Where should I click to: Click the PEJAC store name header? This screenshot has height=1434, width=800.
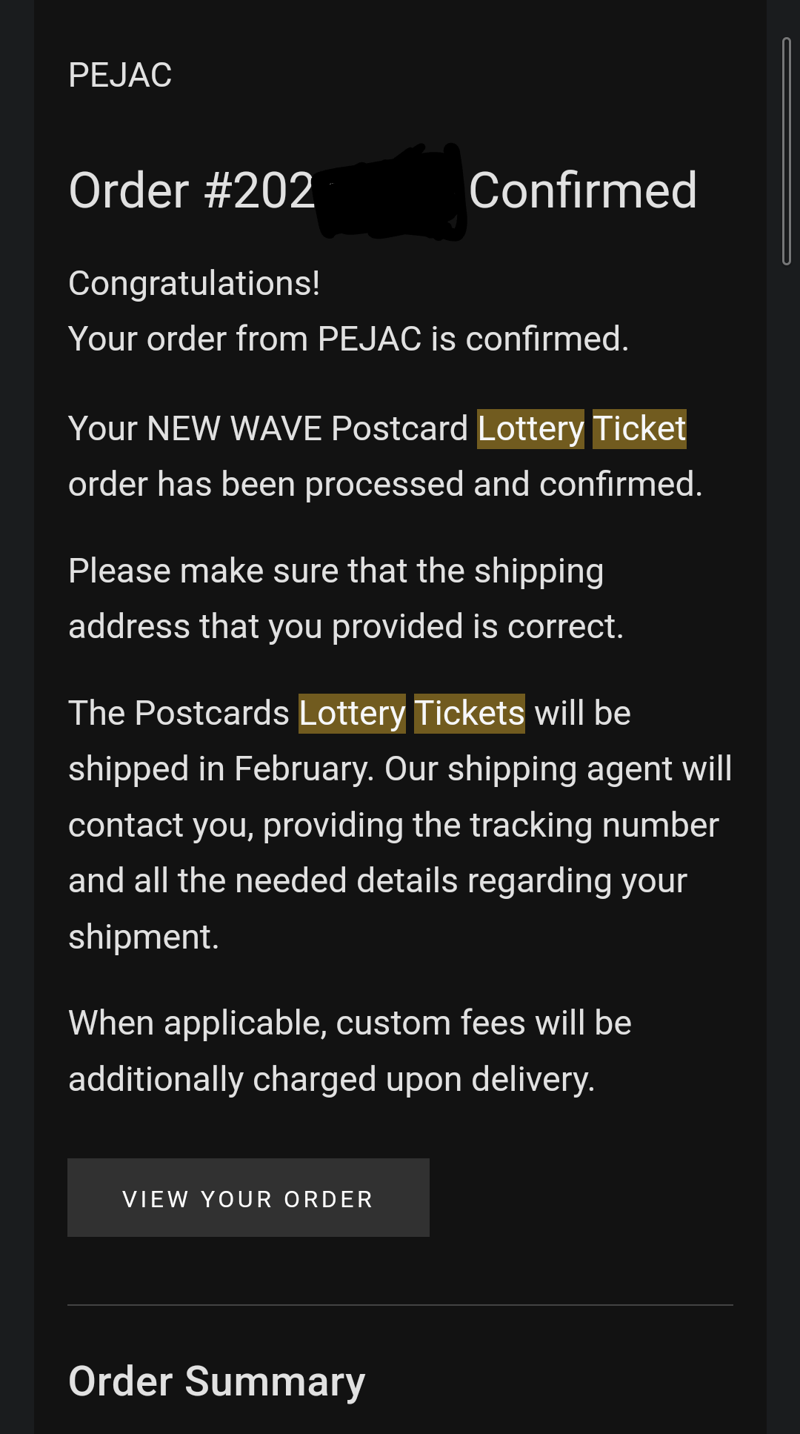(120, 75)
